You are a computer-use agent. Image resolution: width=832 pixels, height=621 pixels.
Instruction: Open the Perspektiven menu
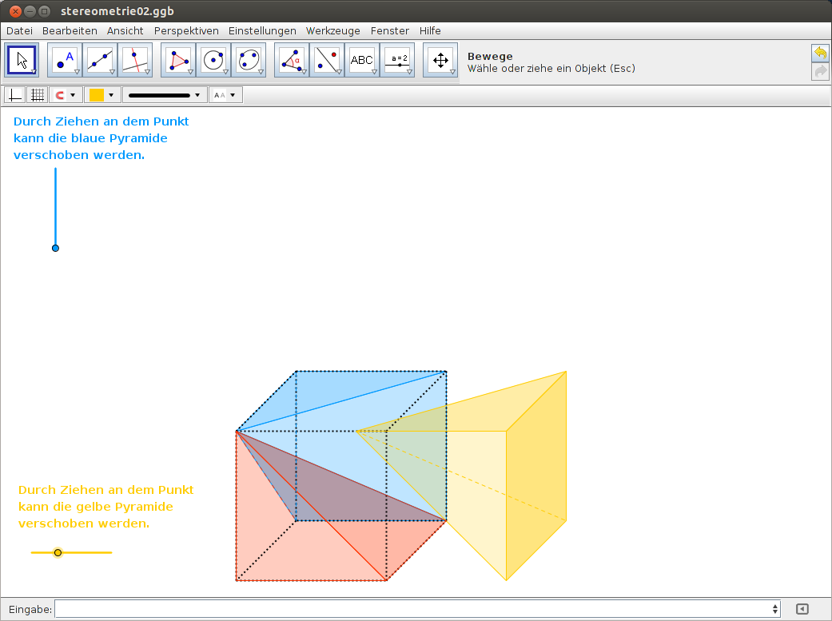(186, 30)
